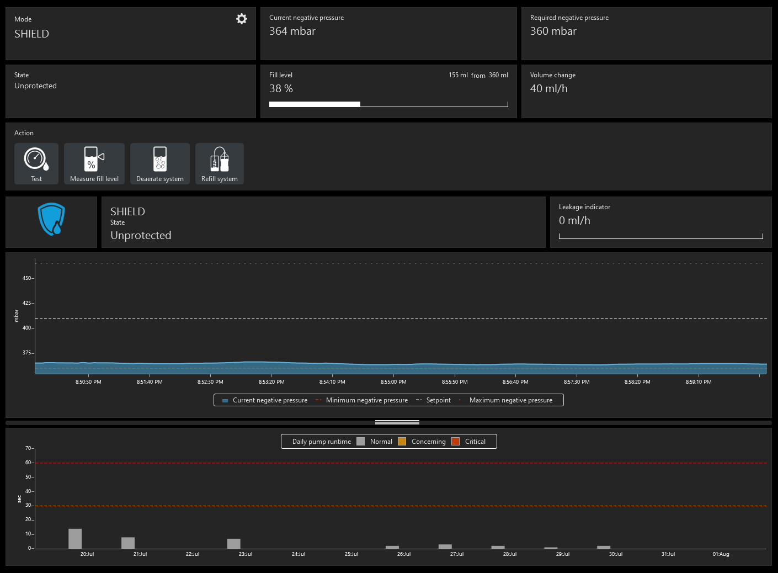
Task: Toggle Maximum negative pressure legend series
Action: tap(506, 400)
